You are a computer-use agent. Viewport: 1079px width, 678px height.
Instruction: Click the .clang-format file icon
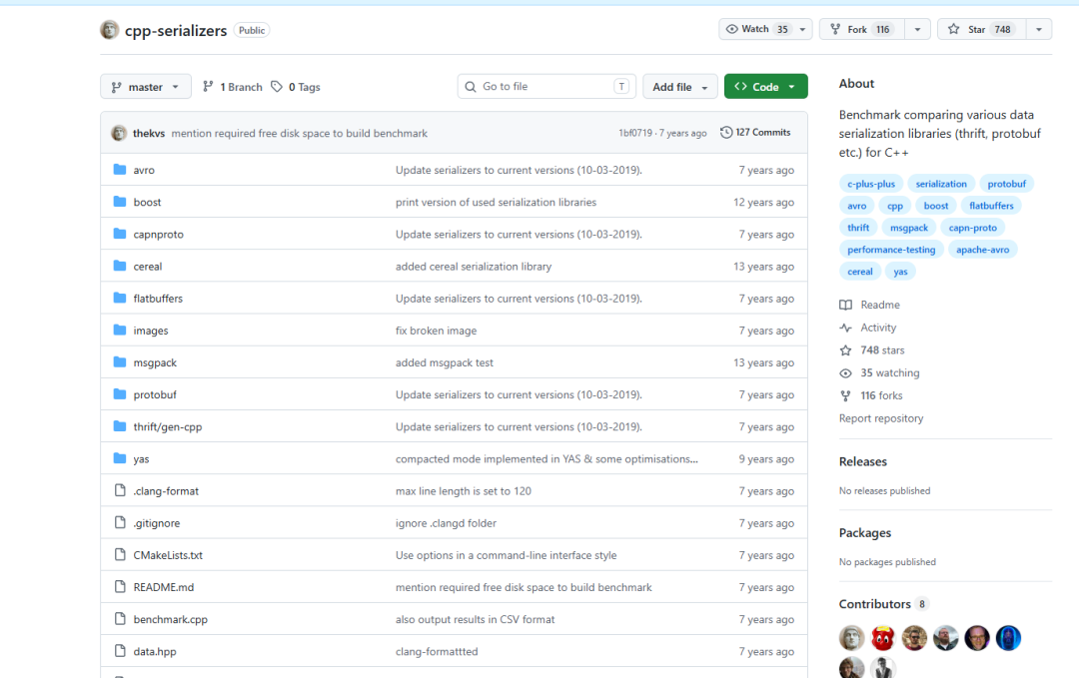pos(120,490)
